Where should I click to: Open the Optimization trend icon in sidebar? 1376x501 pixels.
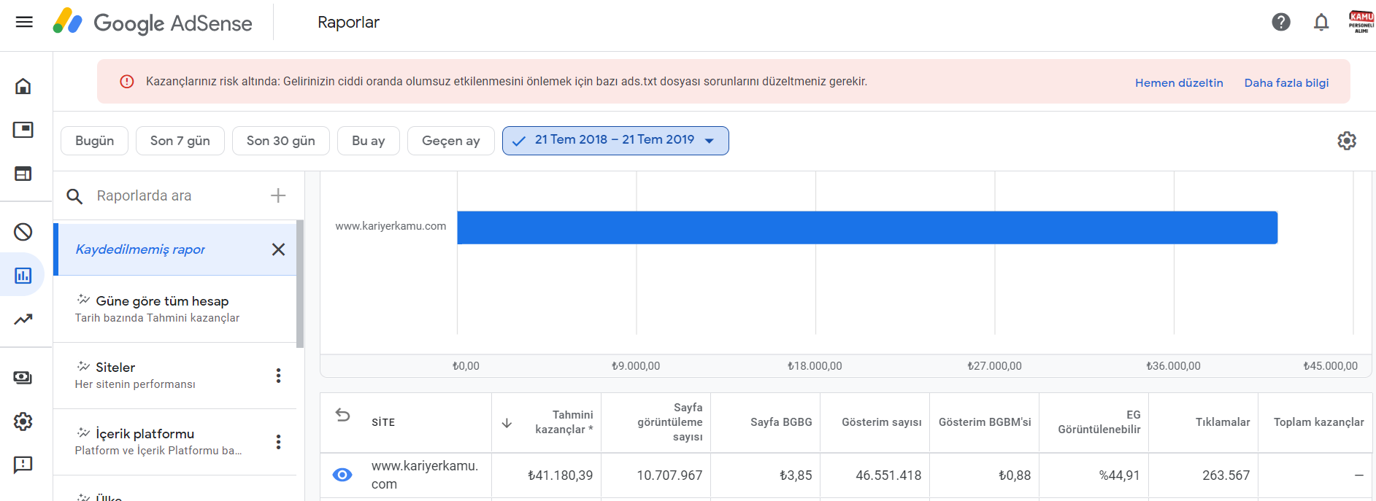pyautogui.click(x=23, y=319)
